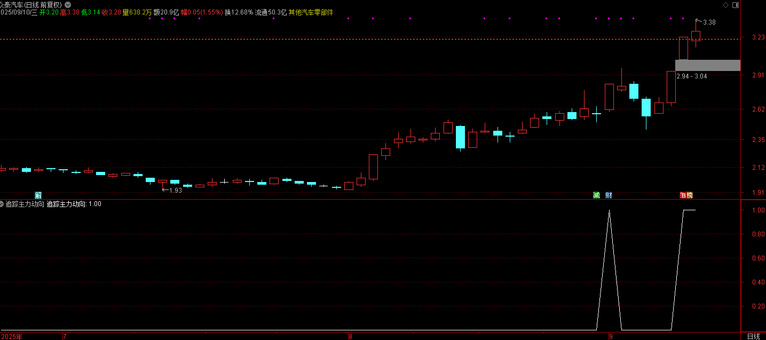The height and width of the screenshot is (340, 766).
Task: Click the 3.38 high price annotation
Action: 709,22
